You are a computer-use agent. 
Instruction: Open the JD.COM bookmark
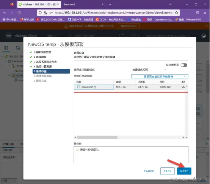[x=50, y=20]
